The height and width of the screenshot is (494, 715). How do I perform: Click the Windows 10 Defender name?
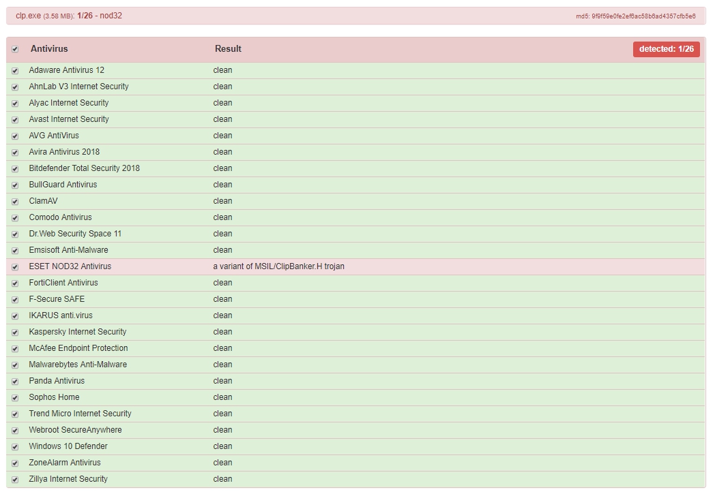pyautogui.click(x=68, y=446)
